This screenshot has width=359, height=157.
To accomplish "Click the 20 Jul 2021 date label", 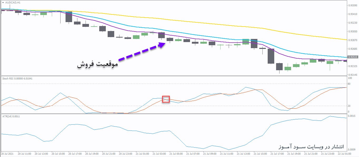I will pyautogui.click(x=7, y=153).
